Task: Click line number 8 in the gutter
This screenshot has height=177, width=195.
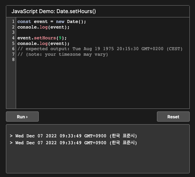Action: [x=13, y=60]
